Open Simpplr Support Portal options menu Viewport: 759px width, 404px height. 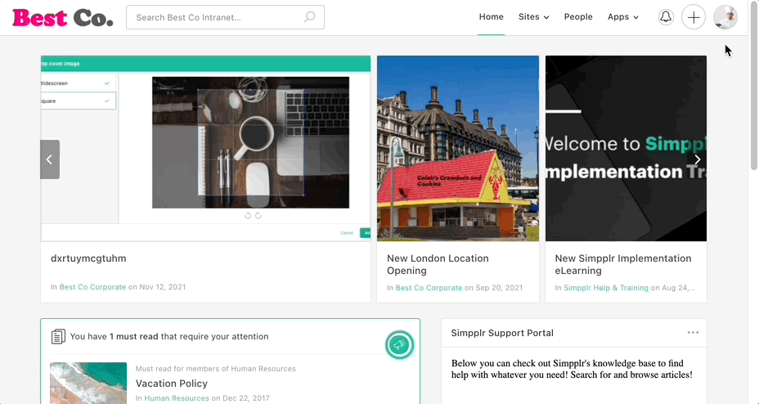coord(693,332)
